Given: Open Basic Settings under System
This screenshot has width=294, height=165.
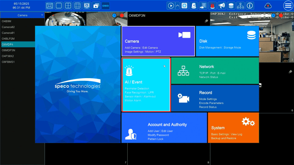Looking at the screenshot, I should point(220,134).
